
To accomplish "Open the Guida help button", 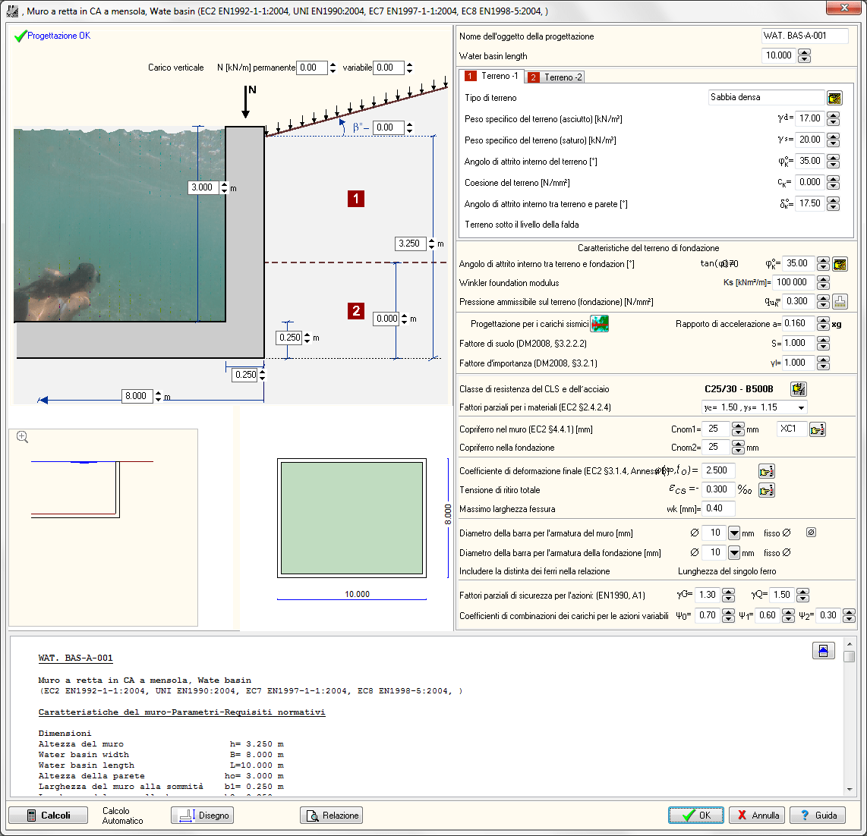I will coord(817,816).
